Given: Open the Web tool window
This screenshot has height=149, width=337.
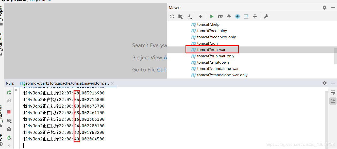Looking at the screenshot, I should (2, 140).
